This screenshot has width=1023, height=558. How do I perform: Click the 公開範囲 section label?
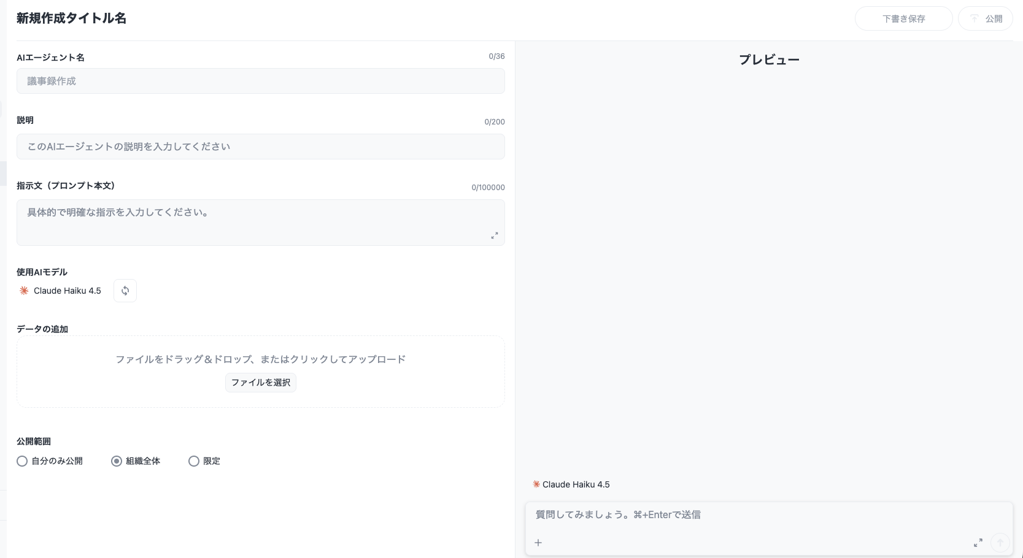[x=34, y=441]
